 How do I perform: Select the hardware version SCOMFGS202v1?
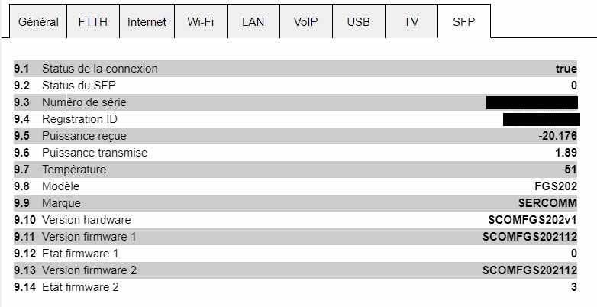point(532,220)
